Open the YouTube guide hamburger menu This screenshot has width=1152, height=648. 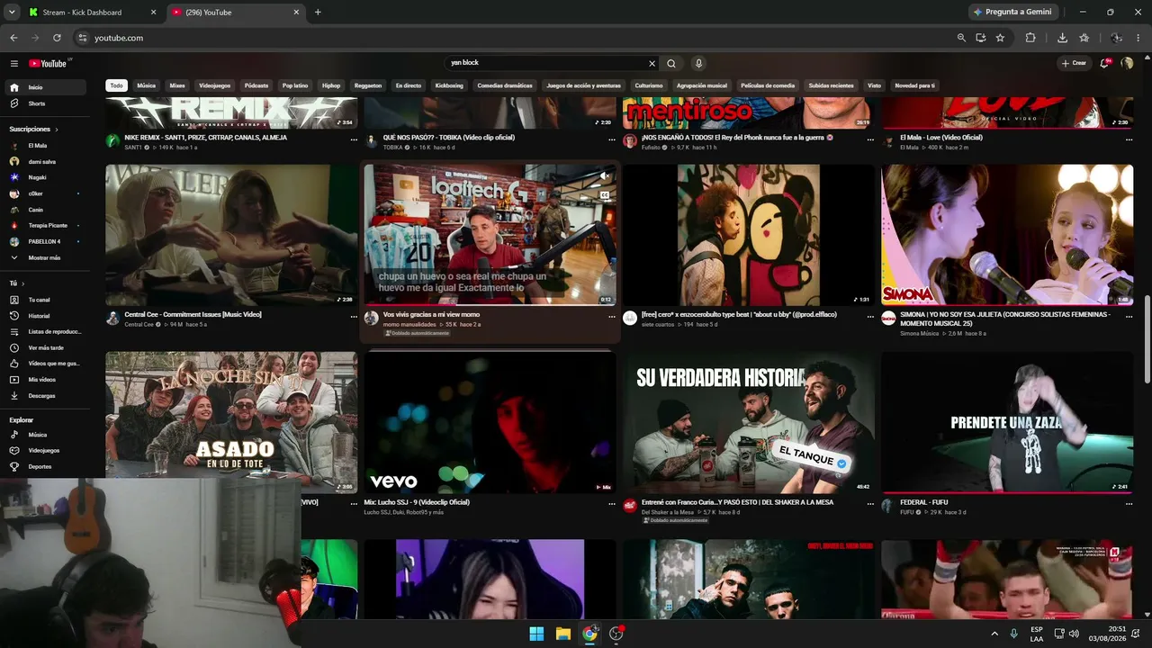[14, 63]
